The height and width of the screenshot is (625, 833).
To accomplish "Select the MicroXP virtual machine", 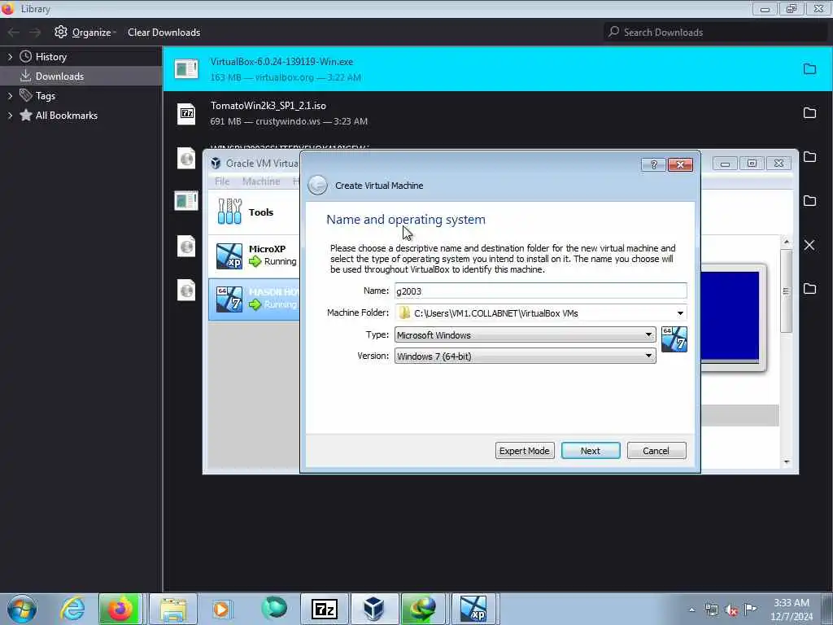I will pyautogui.click(x=254, y=256).
